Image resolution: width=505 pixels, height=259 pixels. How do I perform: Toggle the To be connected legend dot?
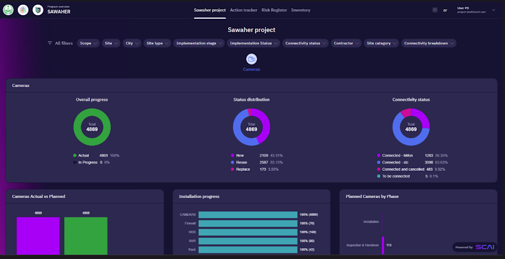(379, 176)
